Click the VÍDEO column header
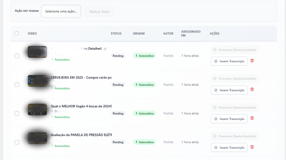286x160 pixels. (32, 33)
